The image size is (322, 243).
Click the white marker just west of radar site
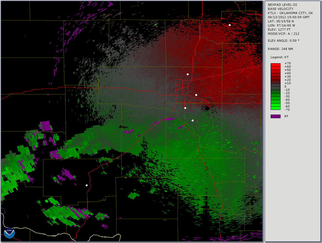[x=185, y=108]
